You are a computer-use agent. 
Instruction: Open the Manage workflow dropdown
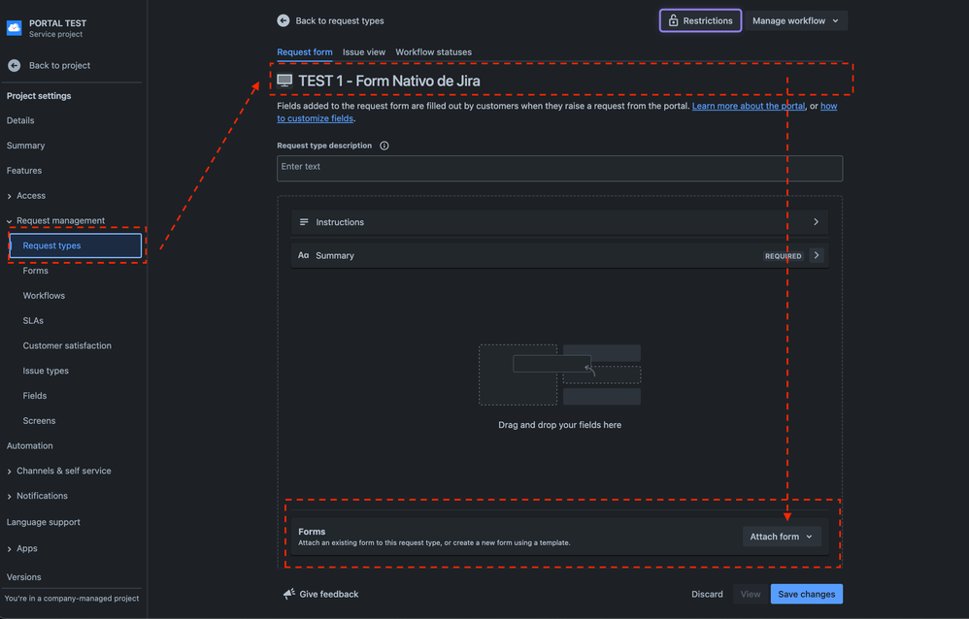click(x=796, y=20)
